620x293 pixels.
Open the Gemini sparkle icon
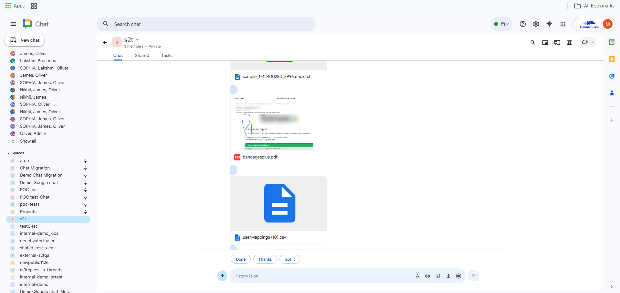point(549,24)
